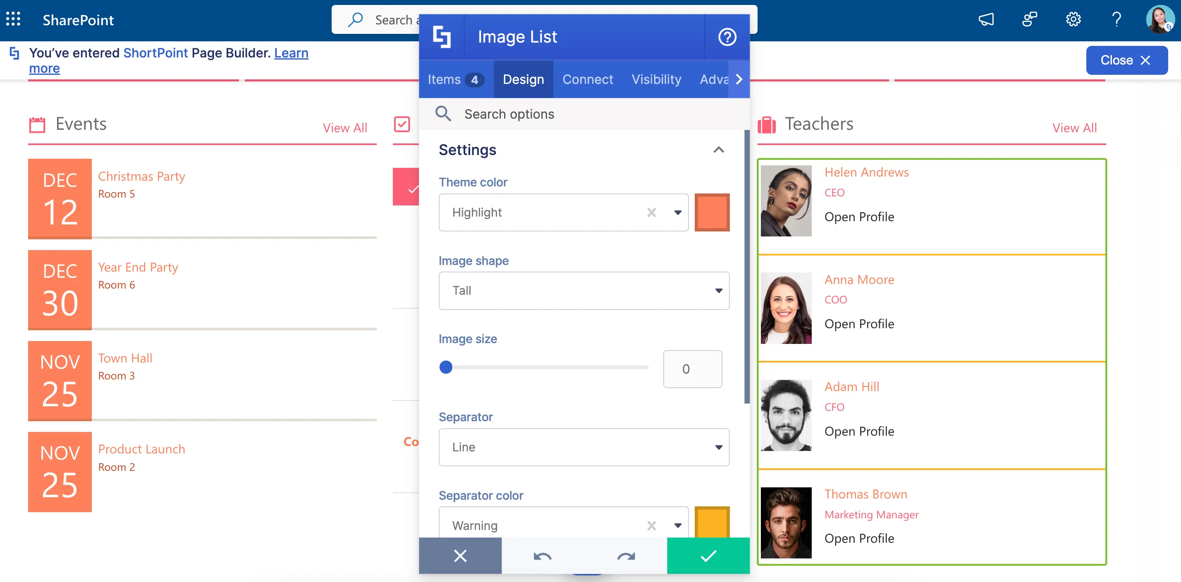Open the Theme color dropdown
The height and width of the screenshot is (582, 1181).
pos(678,212)
